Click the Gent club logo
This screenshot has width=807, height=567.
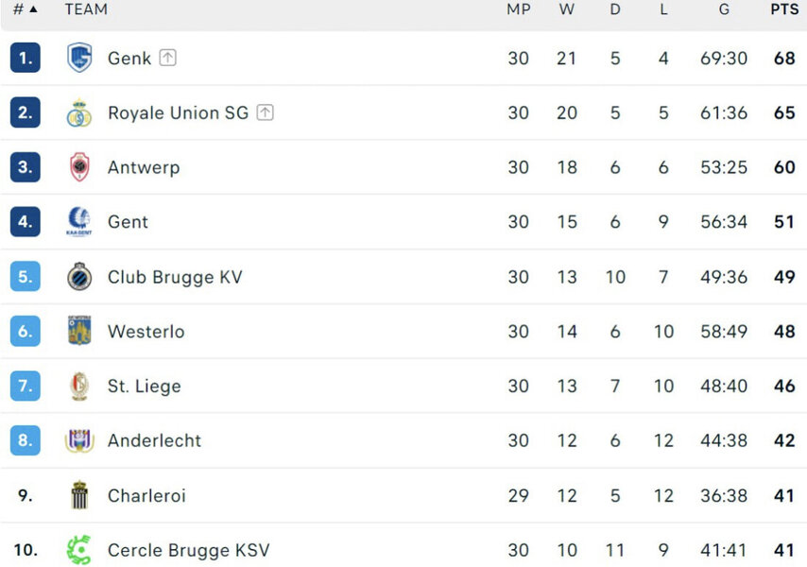[79, 222]
